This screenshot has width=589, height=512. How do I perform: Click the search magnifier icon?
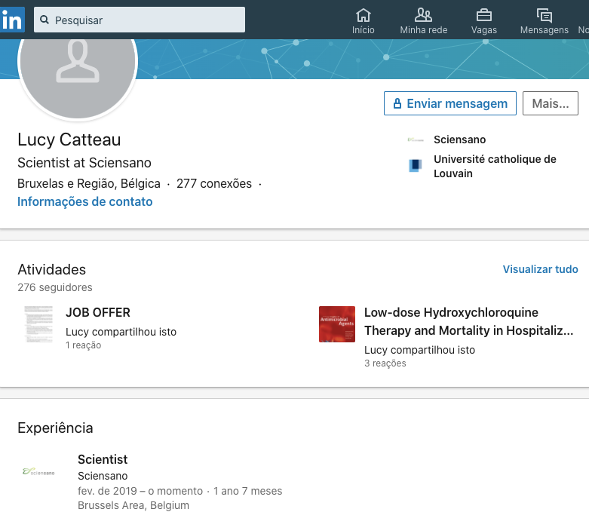[x=44, y=20]
